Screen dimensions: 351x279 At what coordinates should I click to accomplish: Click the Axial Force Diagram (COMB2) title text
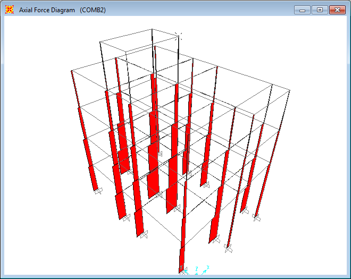[x=62, y=10]
